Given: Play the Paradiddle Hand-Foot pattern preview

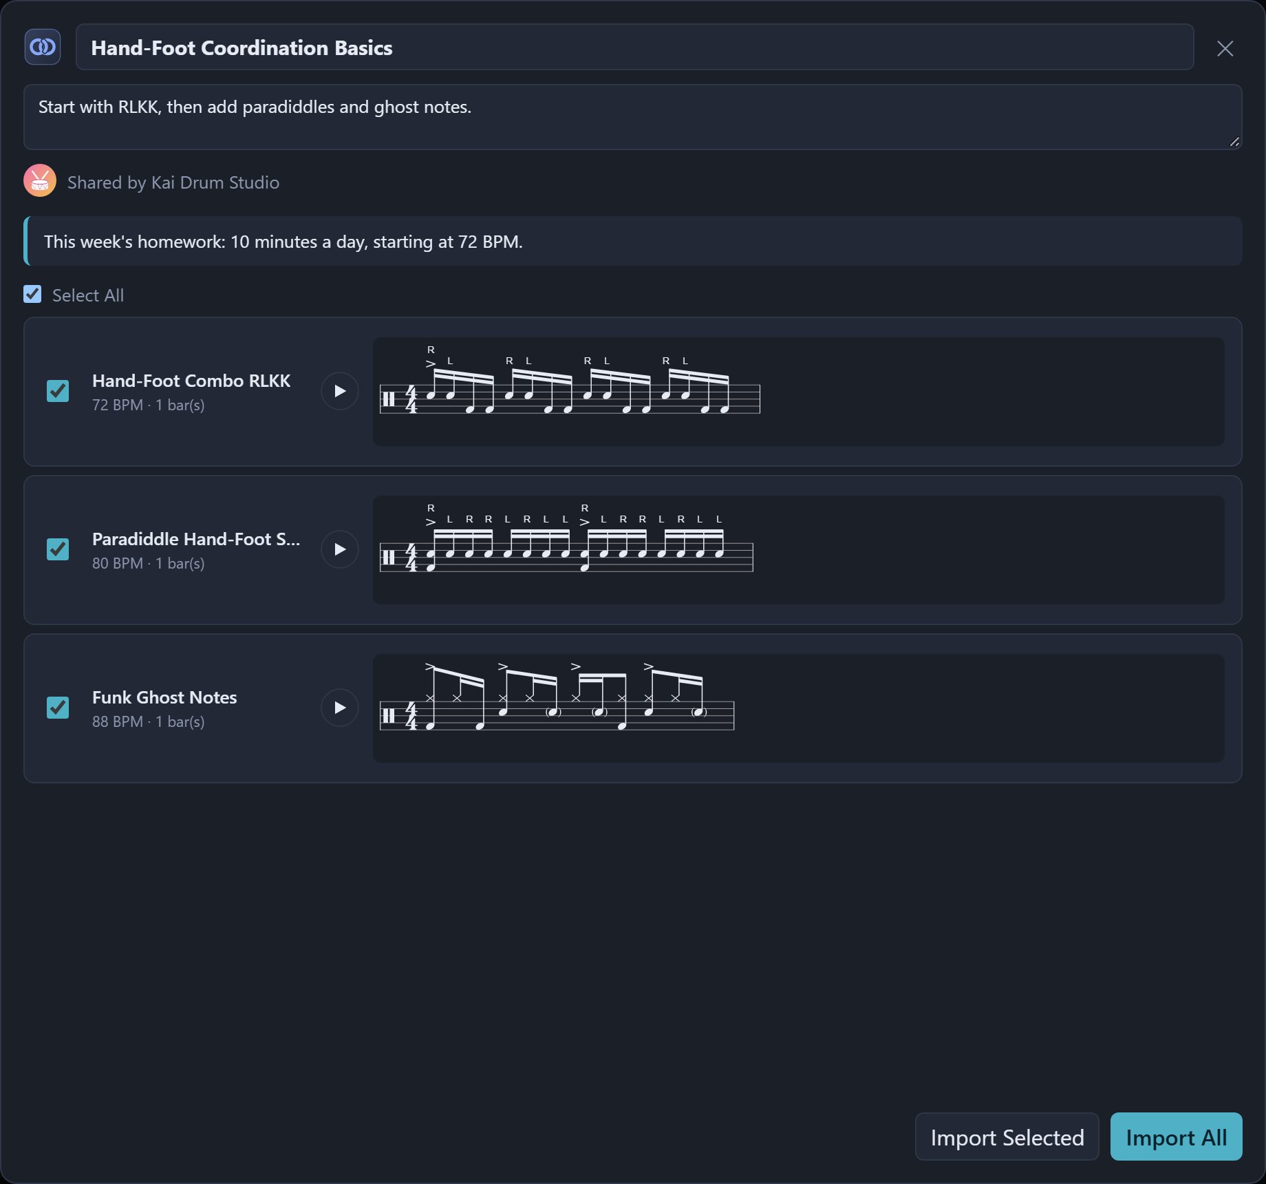Looking at the screenshot, I should (x=340, y=549).
